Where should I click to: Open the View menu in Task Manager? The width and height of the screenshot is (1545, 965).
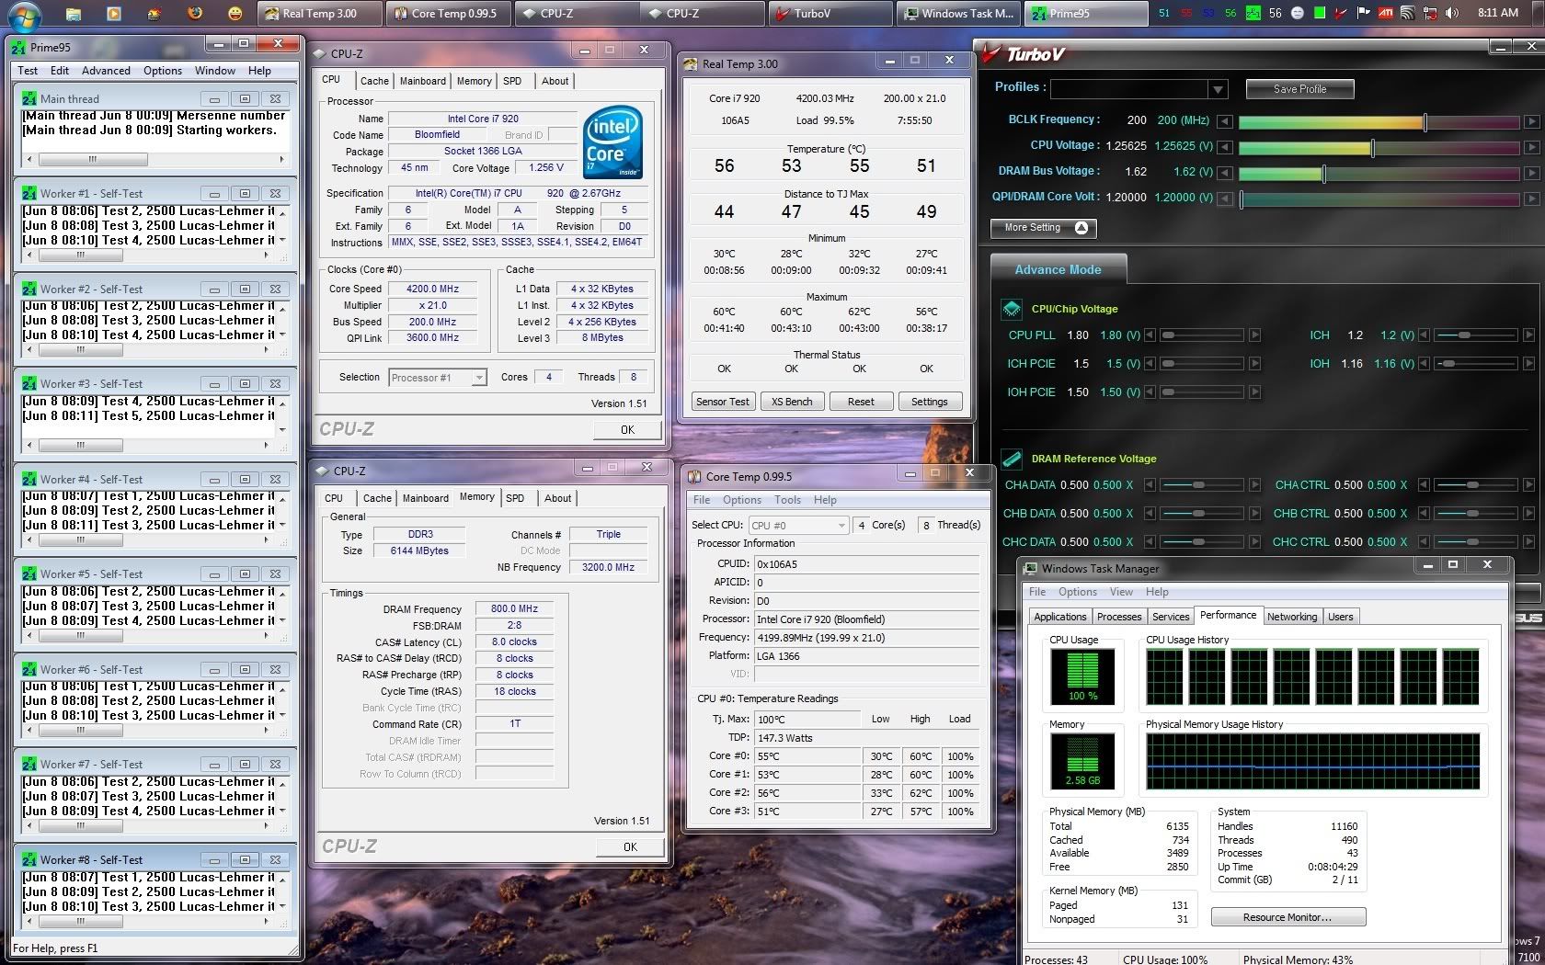pyautogui.click(x=1121, y=592)
